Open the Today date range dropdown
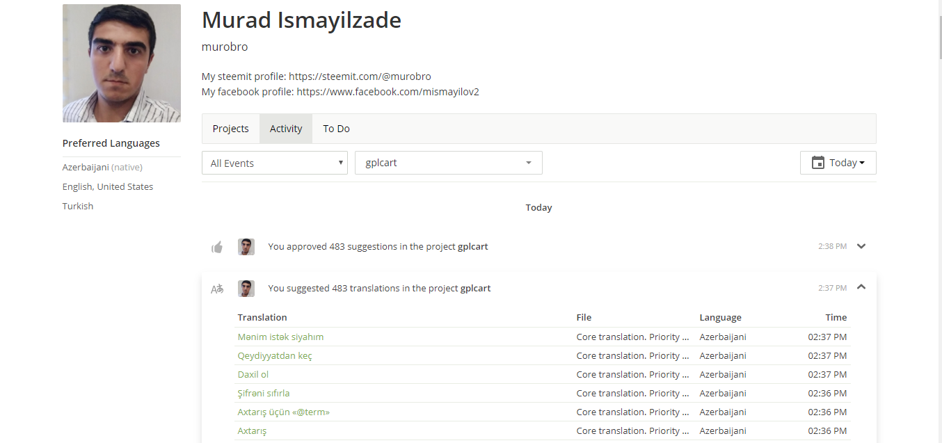The width and height of the screenshot is (942, 443). (838, 163)
